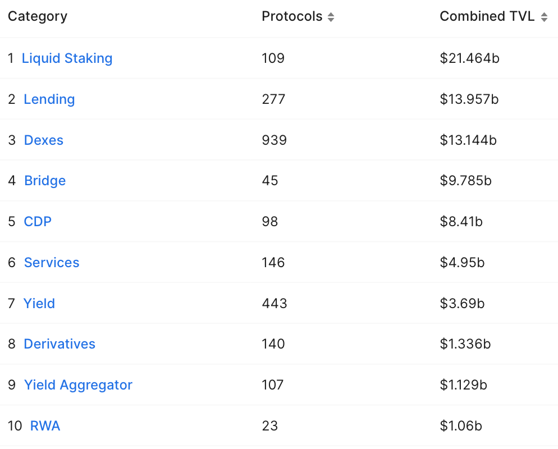Open Yield Aggregator category link
This screenshot has width=558, height=449.
click(x=78, y=385)
